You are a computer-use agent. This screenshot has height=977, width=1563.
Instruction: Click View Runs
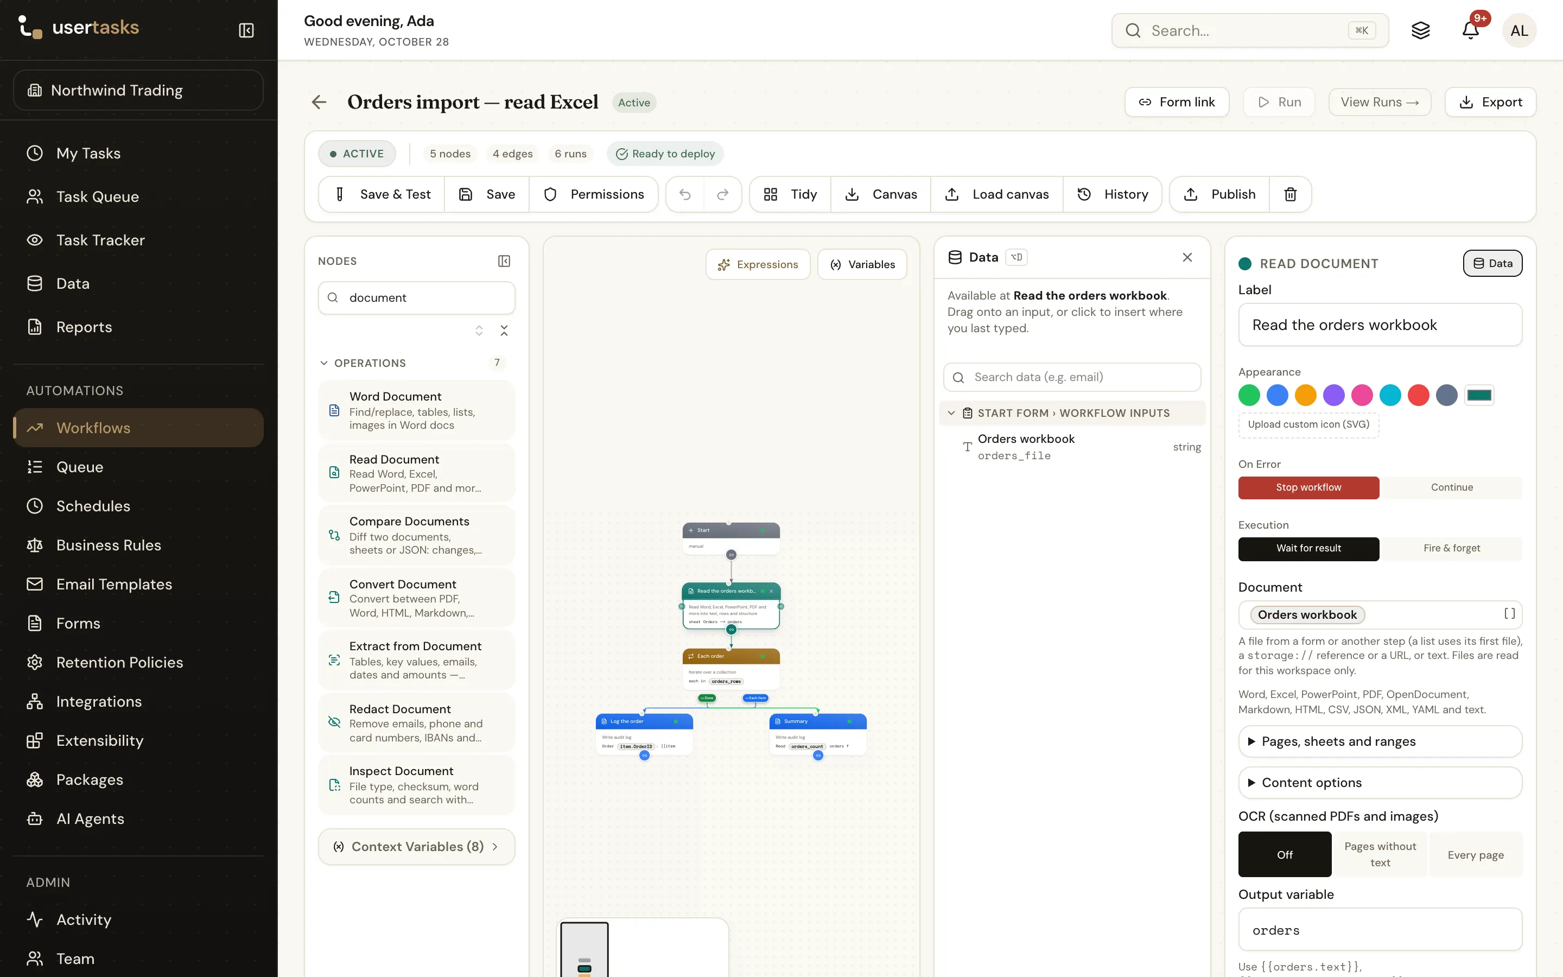click(x=1379, y=102)
